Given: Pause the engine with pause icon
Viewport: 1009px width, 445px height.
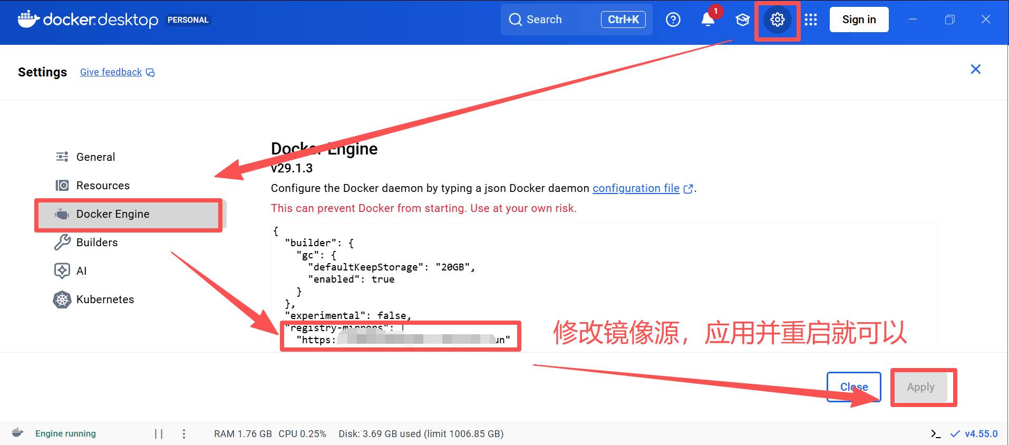Looking at the screenshot, I should pos(159,433).
